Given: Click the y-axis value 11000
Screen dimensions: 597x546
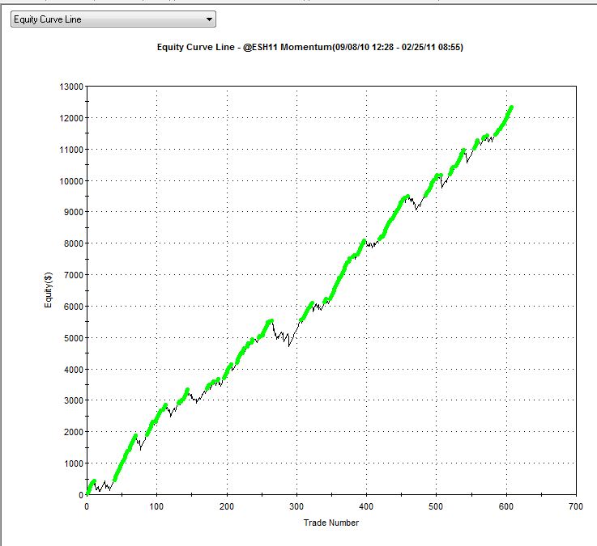Looking at the screenshot, I should coord(71,150).
